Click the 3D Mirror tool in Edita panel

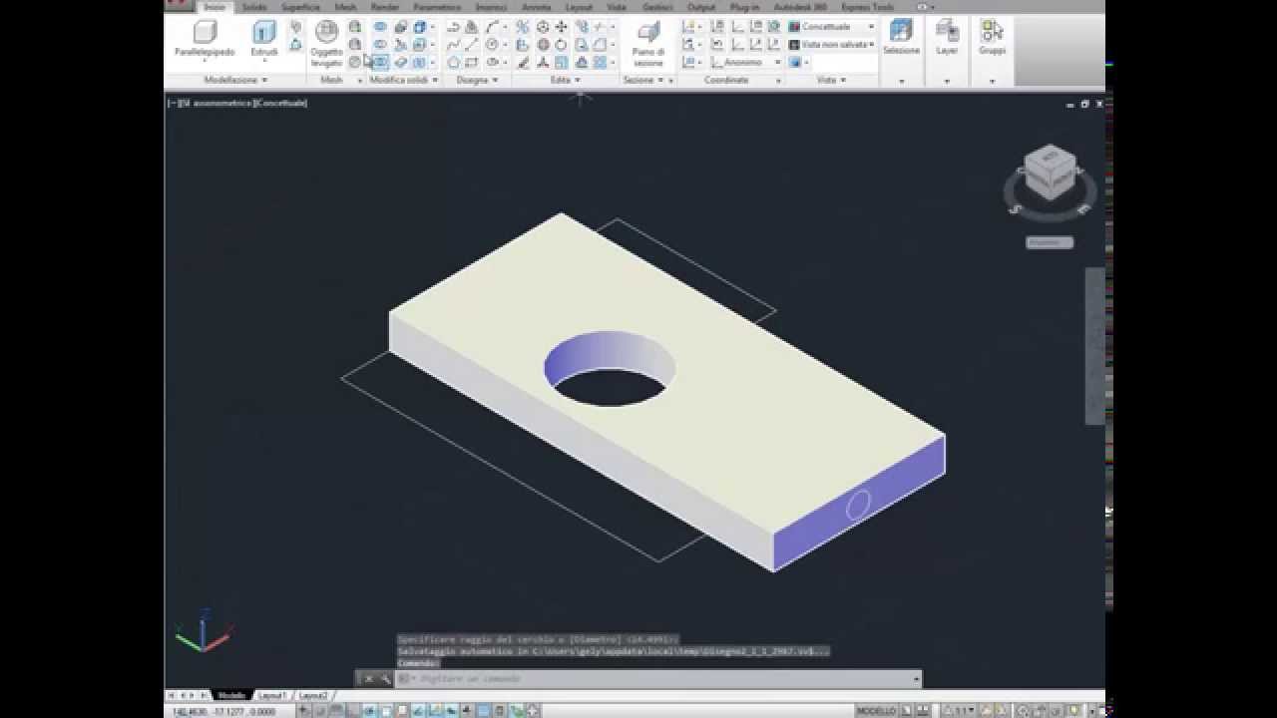pyautogui.click(x=523, y=27)
